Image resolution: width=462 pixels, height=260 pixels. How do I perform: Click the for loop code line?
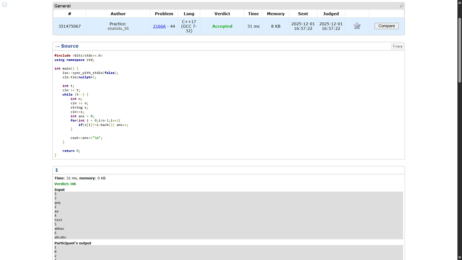[95, 121]
